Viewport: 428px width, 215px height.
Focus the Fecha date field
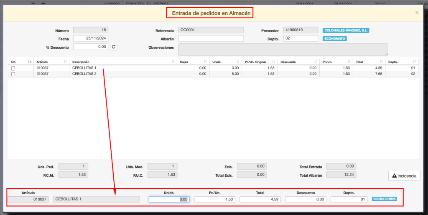click(x=90, y=38)
